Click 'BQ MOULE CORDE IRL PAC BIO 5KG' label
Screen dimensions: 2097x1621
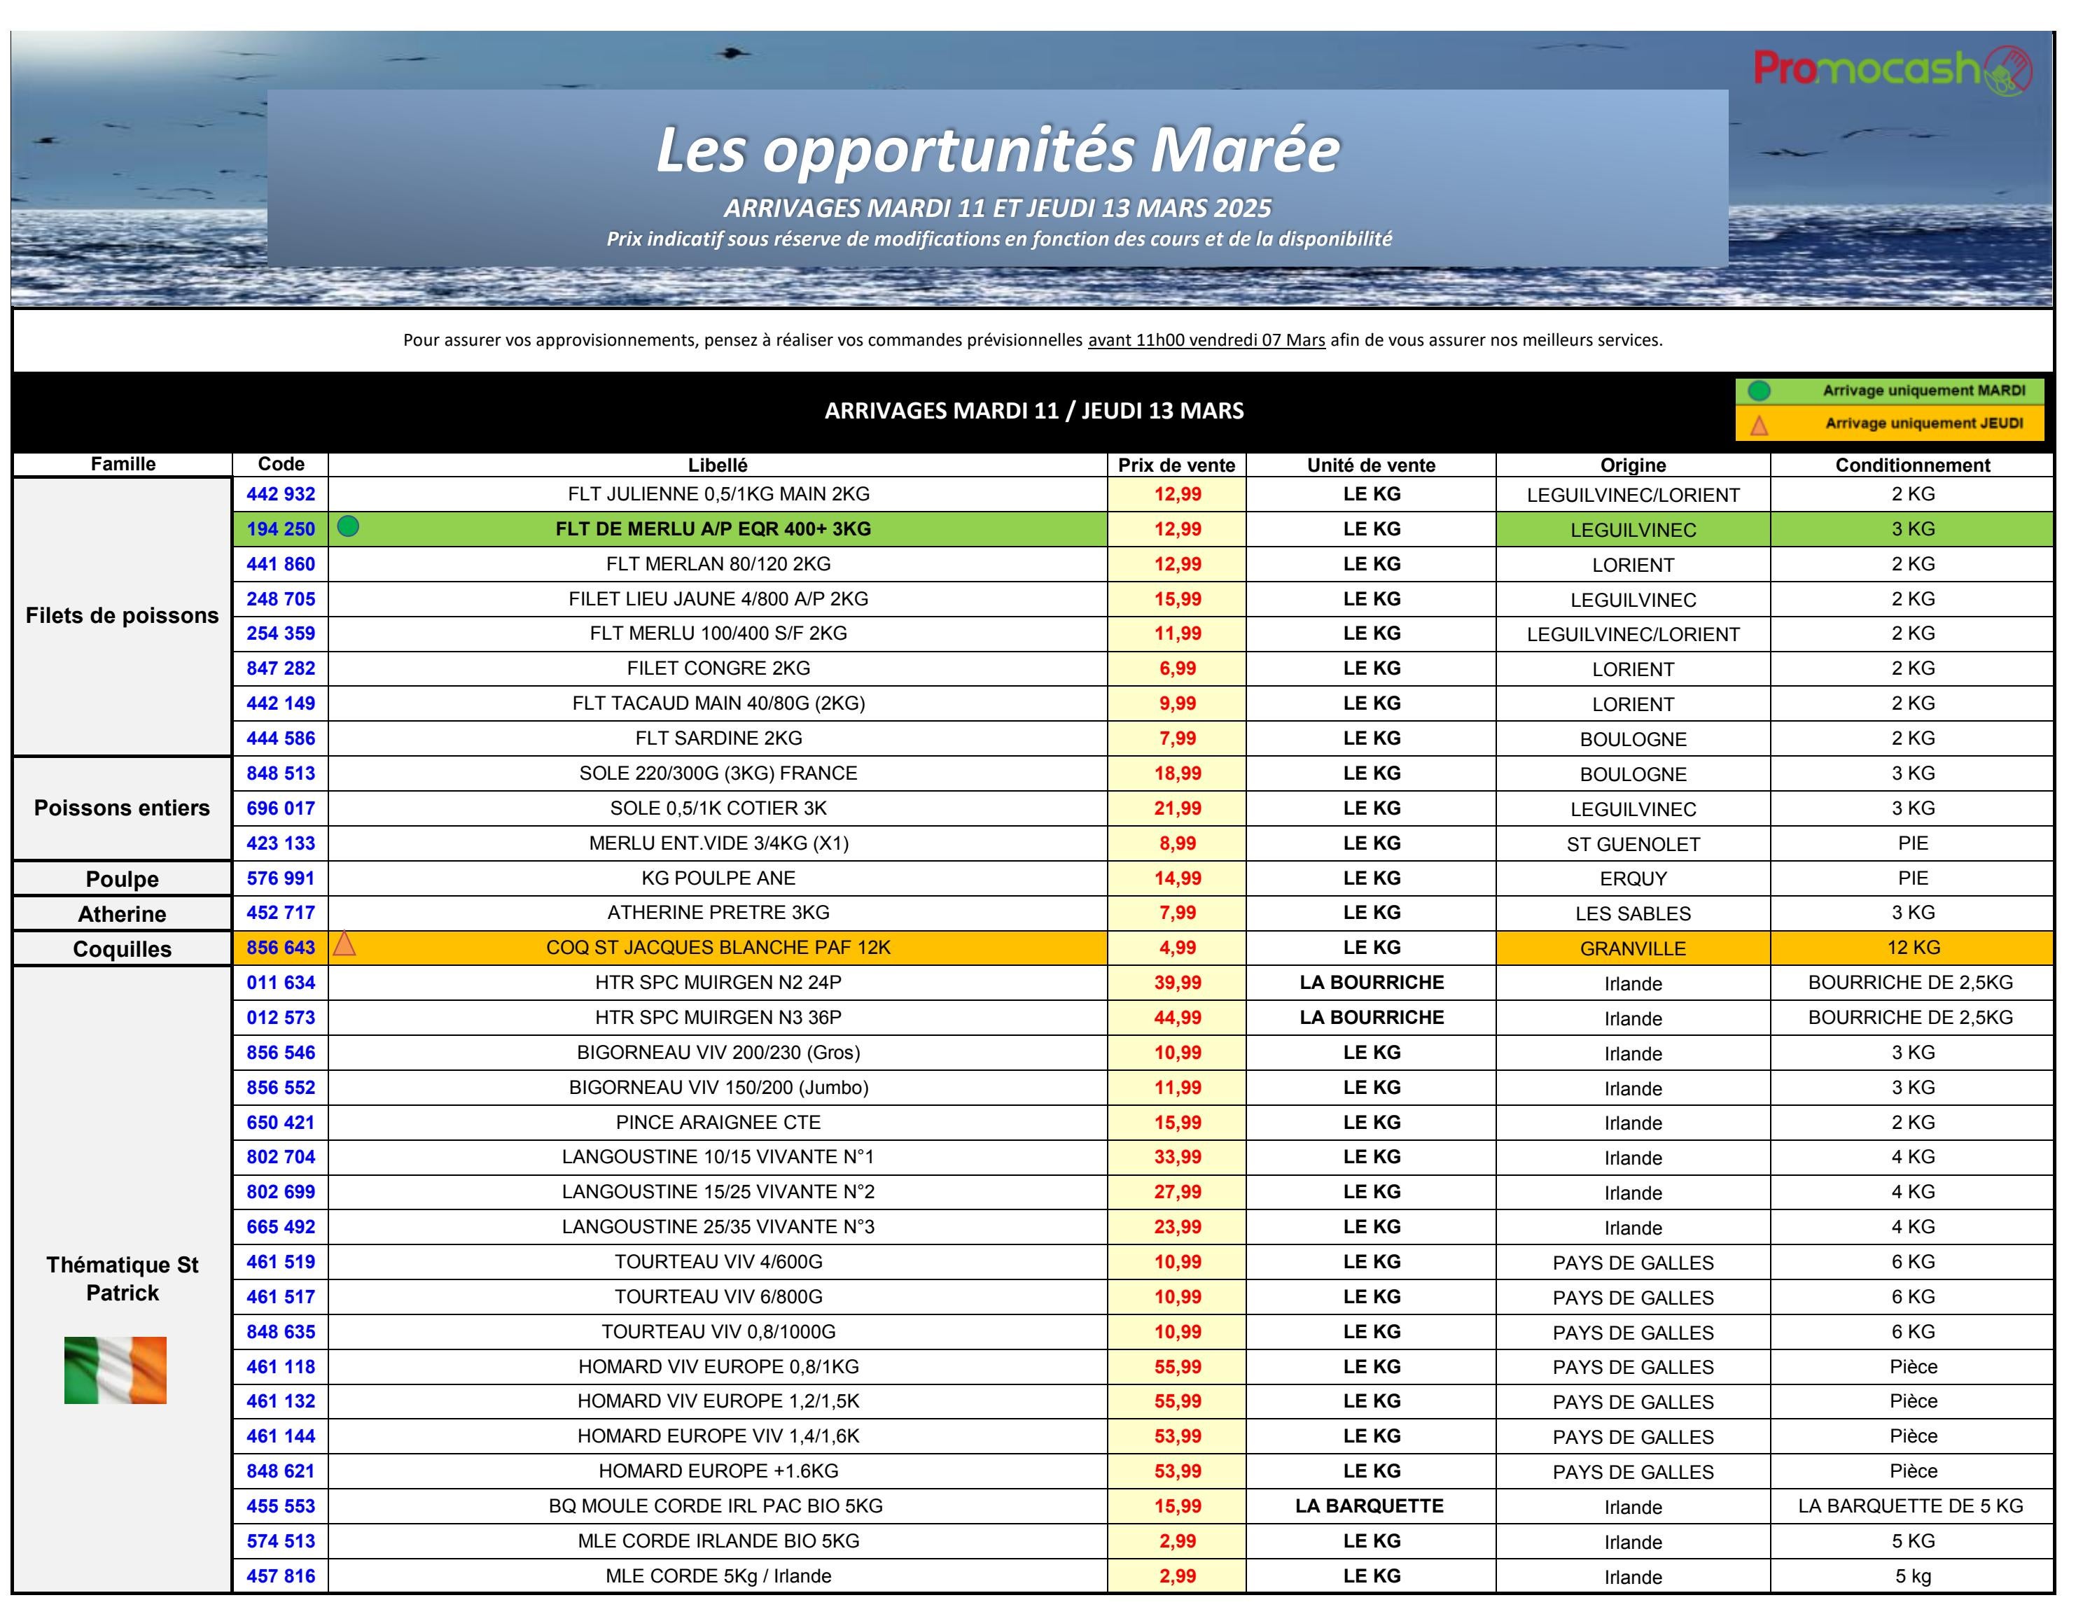click(x=716, y=1506)
